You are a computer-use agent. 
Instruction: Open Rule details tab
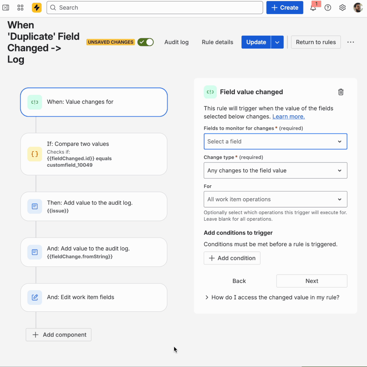coord(217,42)
